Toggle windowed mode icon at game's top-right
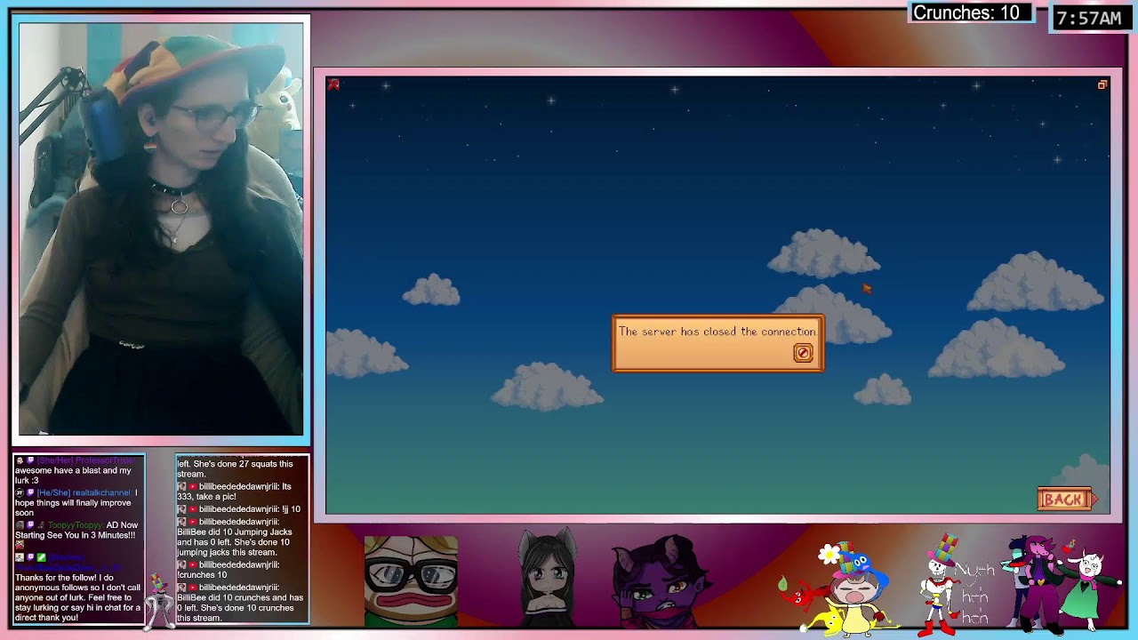The width and height of the screenshot is (1138, 640). 1102,84
